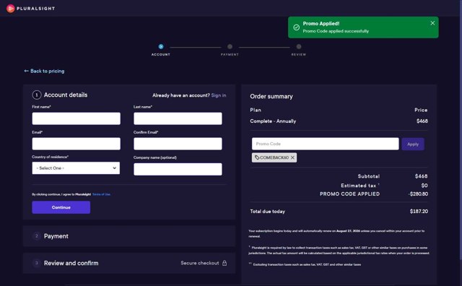The height and width of the screenshot is (286, 462).
Task: Click the Continue button
Action: [x=61, y=207]
